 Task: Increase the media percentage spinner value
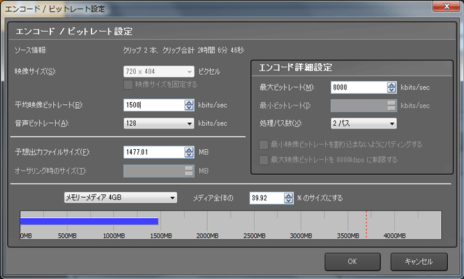(291, 195)
